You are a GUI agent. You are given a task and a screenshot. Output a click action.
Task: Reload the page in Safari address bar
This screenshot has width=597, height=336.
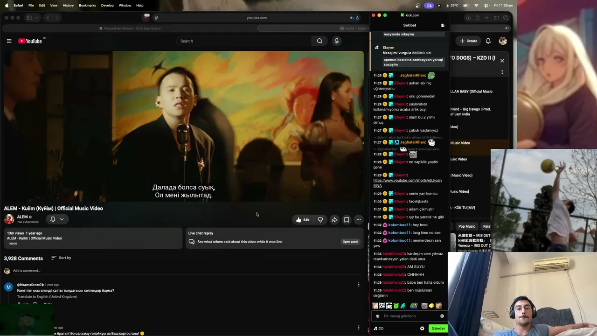357,18
